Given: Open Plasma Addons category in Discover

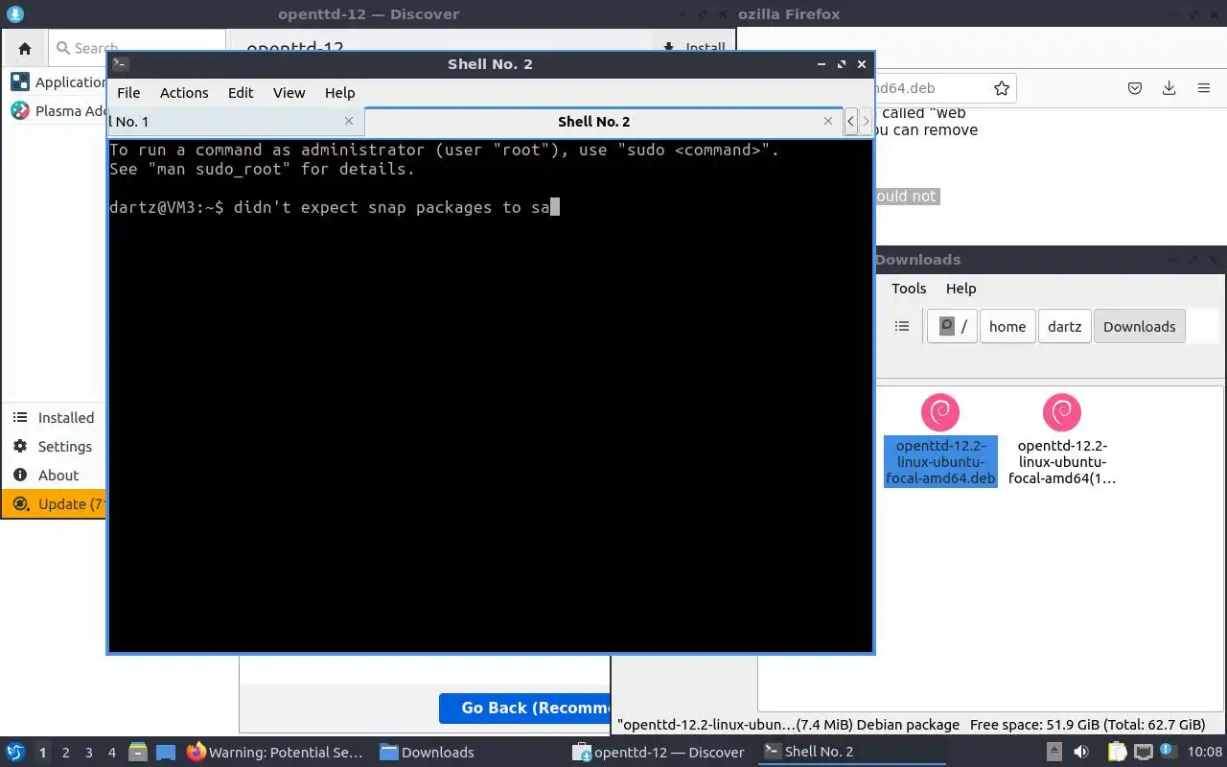Looking at the screenshot, I should click(59, 110).
